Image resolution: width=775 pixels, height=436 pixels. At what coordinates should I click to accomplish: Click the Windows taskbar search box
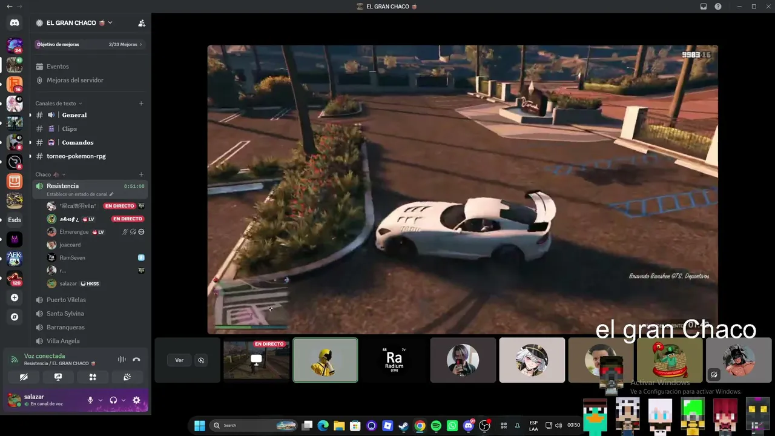pos(254,426)
